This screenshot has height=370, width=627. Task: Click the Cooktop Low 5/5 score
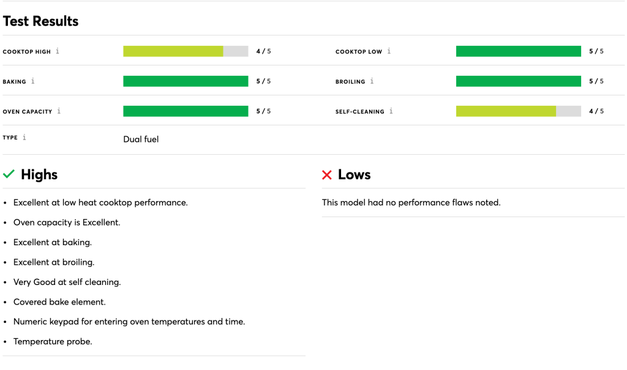click(x=596, y=51)
